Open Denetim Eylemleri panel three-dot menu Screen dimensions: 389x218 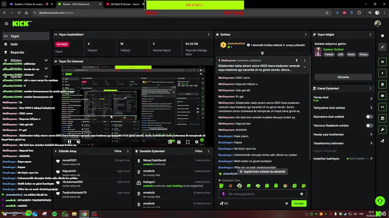[x=208, y=151]
